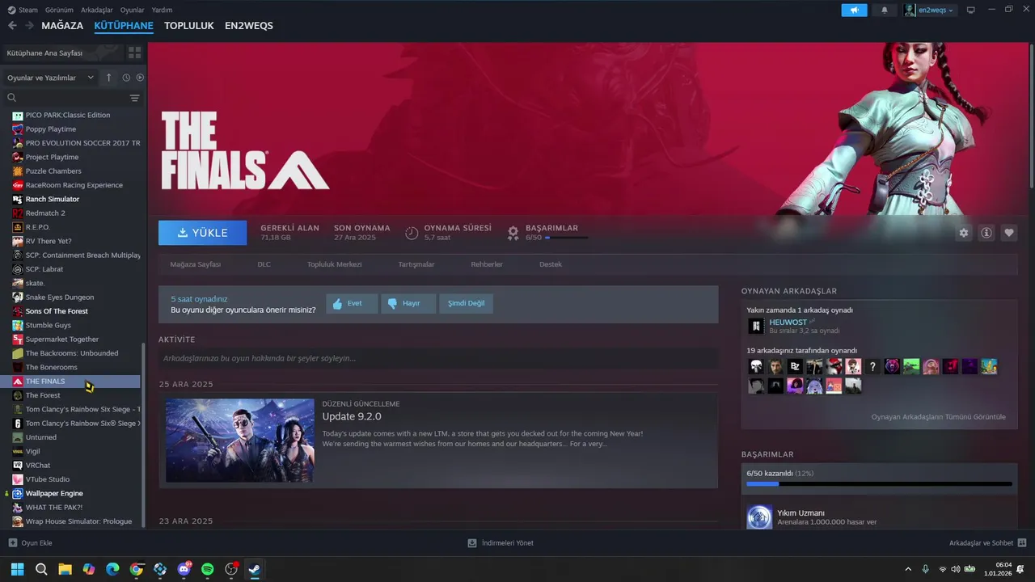Toggle sort by recent activity clock
The image size is (1035, 582).
coord(126,78)
